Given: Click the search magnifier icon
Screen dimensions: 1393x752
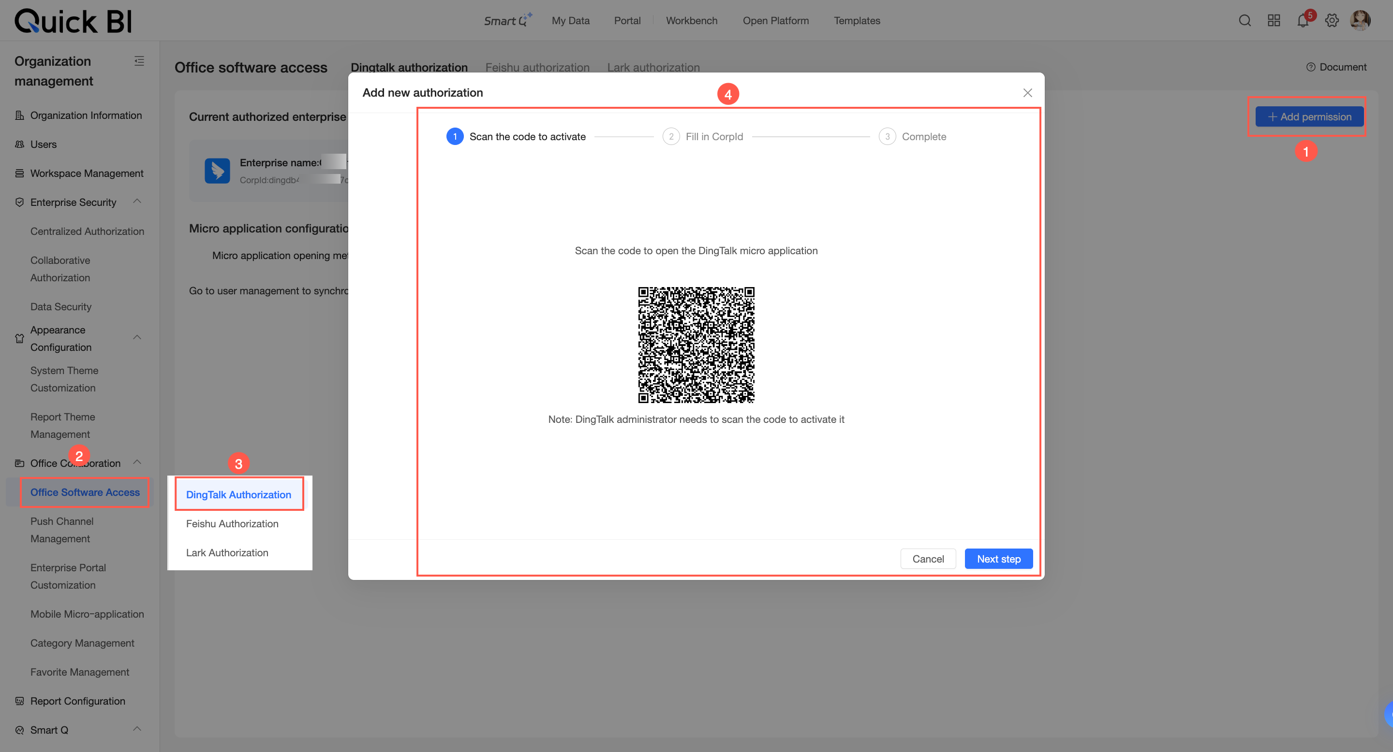Looking at the screenshot, I should click(x=1245, y=20).
